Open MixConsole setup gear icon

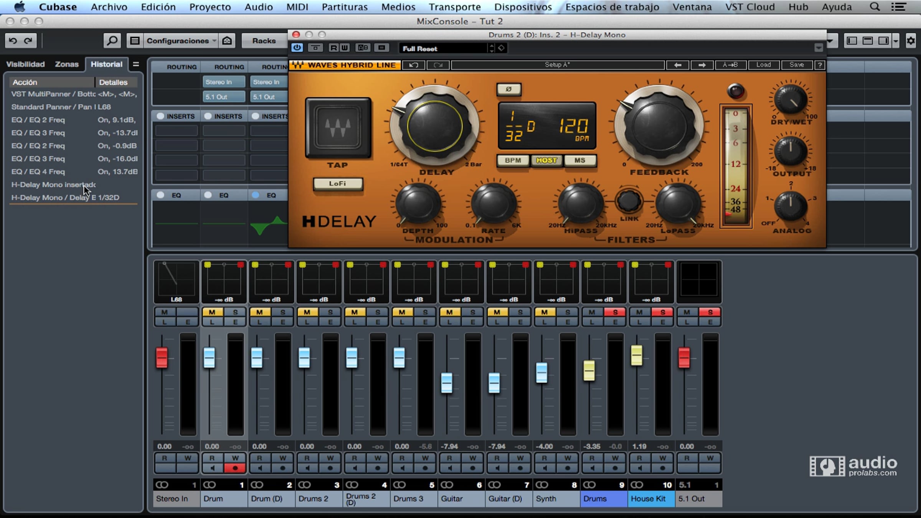point(911,41)
